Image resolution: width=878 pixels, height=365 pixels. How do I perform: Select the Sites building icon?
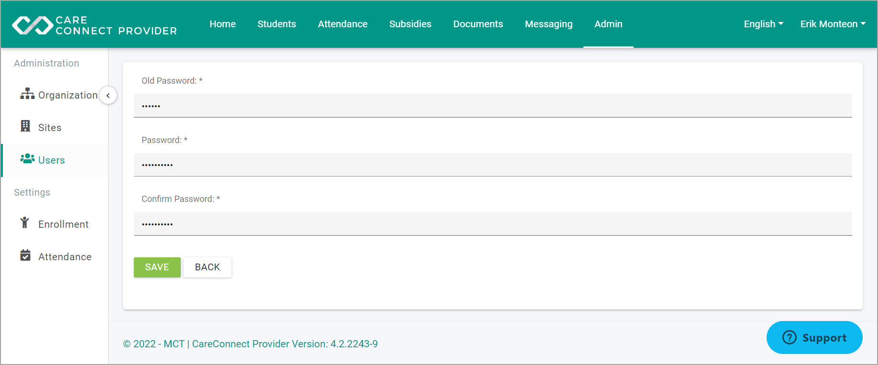click(25, 126)
